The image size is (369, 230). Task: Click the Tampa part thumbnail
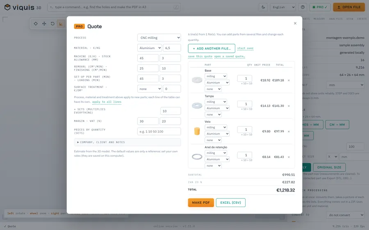pos(197,106)
